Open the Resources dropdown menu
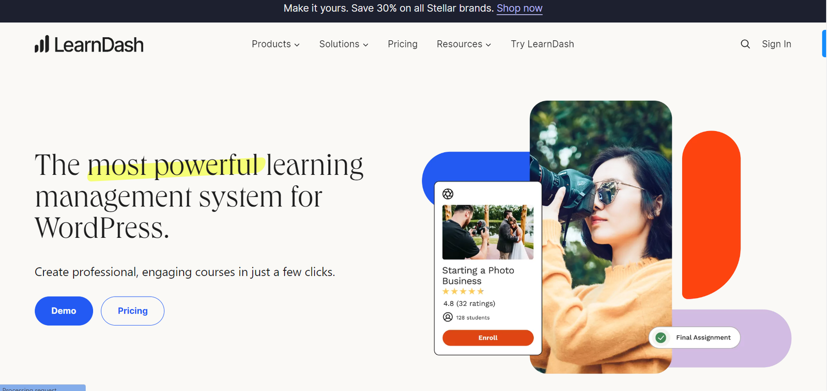This screenshot has height=391, width=827. pyautogui.click(x=464, y=44)
